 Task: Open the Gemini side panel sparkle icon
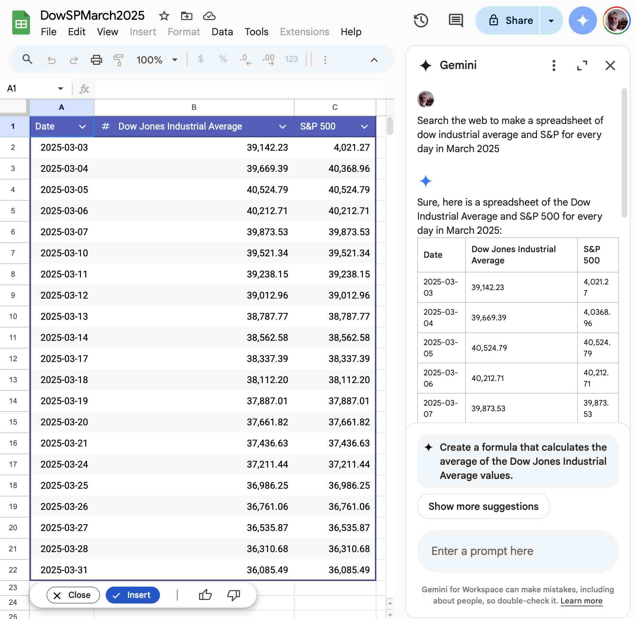(x=582, y=20)
